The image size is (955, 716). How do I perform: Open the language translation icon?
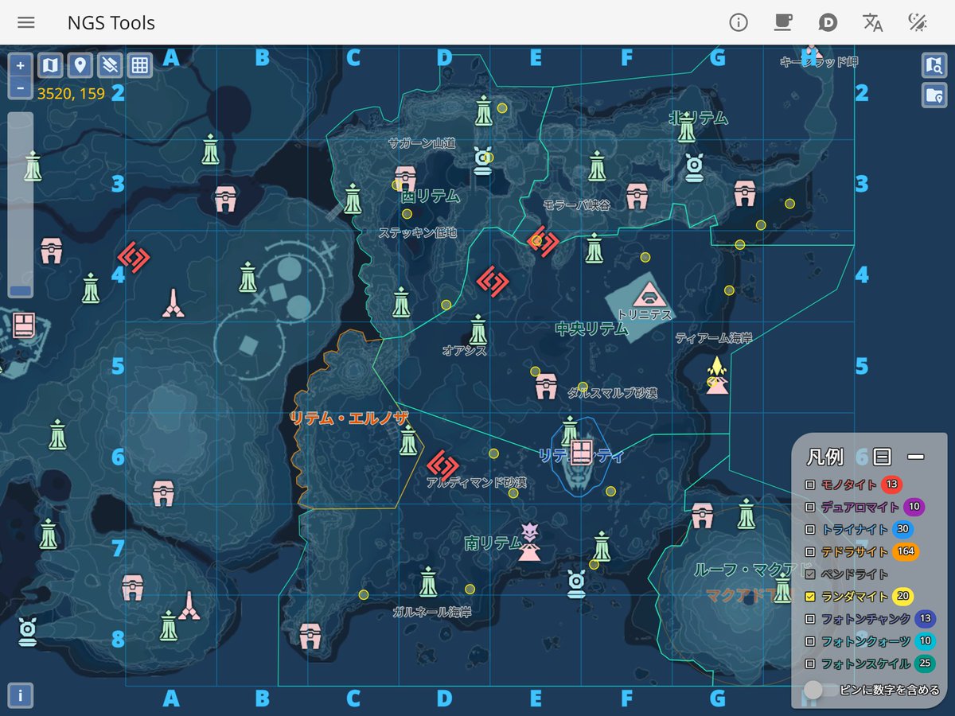(x=873, y=22)
